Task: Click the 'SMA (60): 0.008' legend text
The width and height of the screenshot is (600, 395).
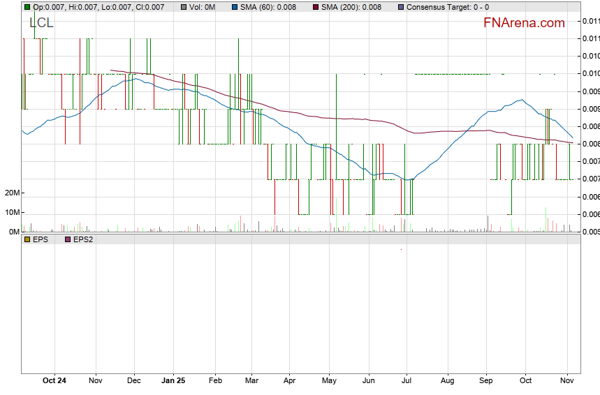Action: point(269,7)
